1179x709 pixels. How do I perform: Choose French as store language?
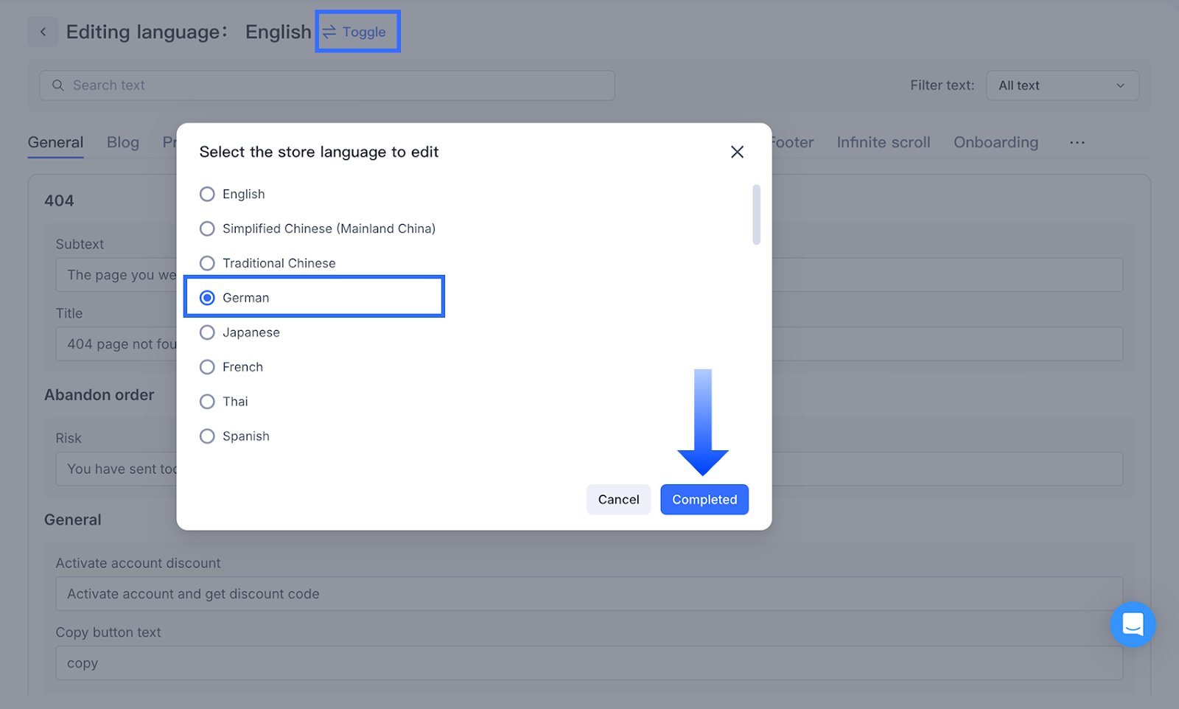[208, 367]
